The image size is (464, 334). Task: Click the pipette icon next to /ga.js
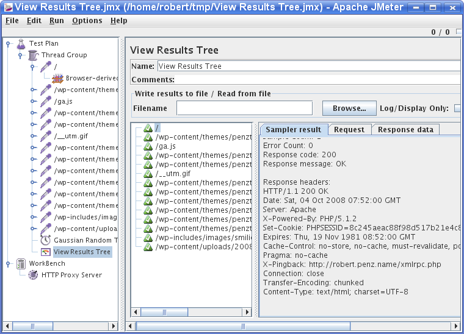coord(46,102)
